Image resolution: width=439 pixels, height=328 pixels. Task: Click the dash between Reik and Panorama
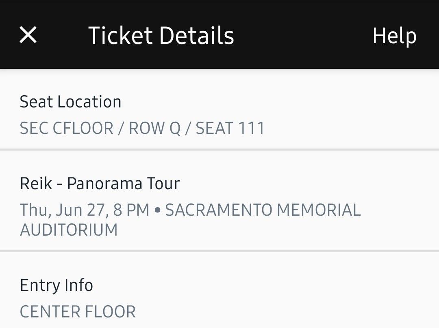[x=59, y=184]
